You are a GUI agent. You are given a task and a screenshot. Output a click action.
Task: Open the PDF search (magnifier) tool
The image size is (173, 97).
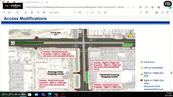pyautogui.click(x=141, y=12)
